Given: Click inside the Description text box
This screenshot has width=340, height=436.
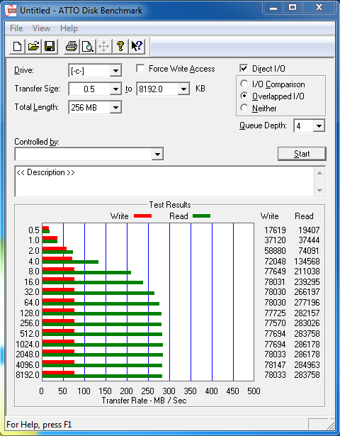Looking at the screenshot, I should 165,181.
